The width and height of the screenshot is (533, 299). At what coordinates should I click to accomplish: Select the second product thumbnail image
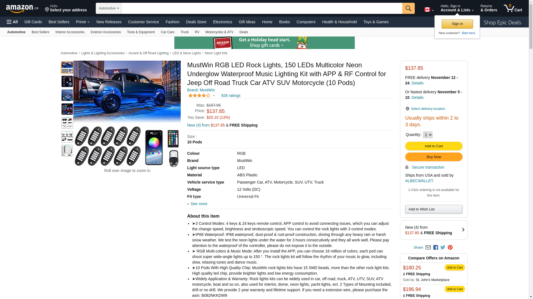67,81
